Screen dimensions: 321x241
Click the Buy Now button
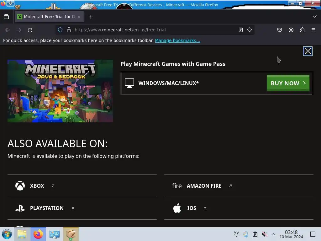pos(288,83)
